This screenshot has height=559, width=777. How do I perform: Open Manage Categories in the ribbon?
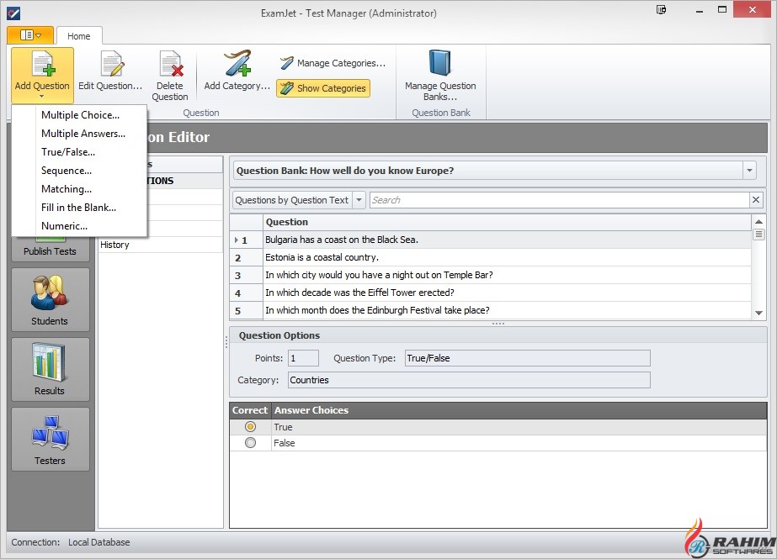pyautogui.click(x=333, y=63)
